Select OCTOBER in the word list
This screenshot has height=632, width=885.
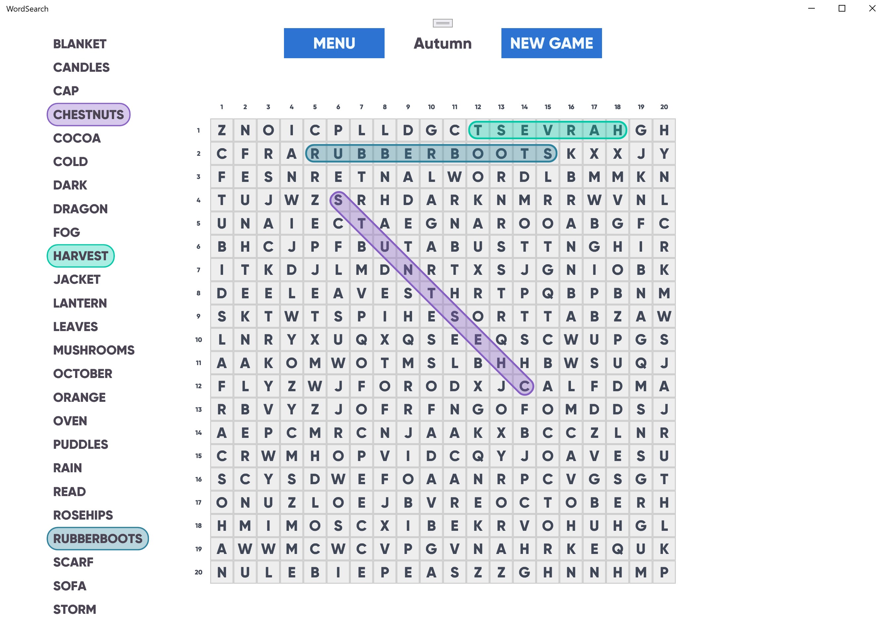82,374
